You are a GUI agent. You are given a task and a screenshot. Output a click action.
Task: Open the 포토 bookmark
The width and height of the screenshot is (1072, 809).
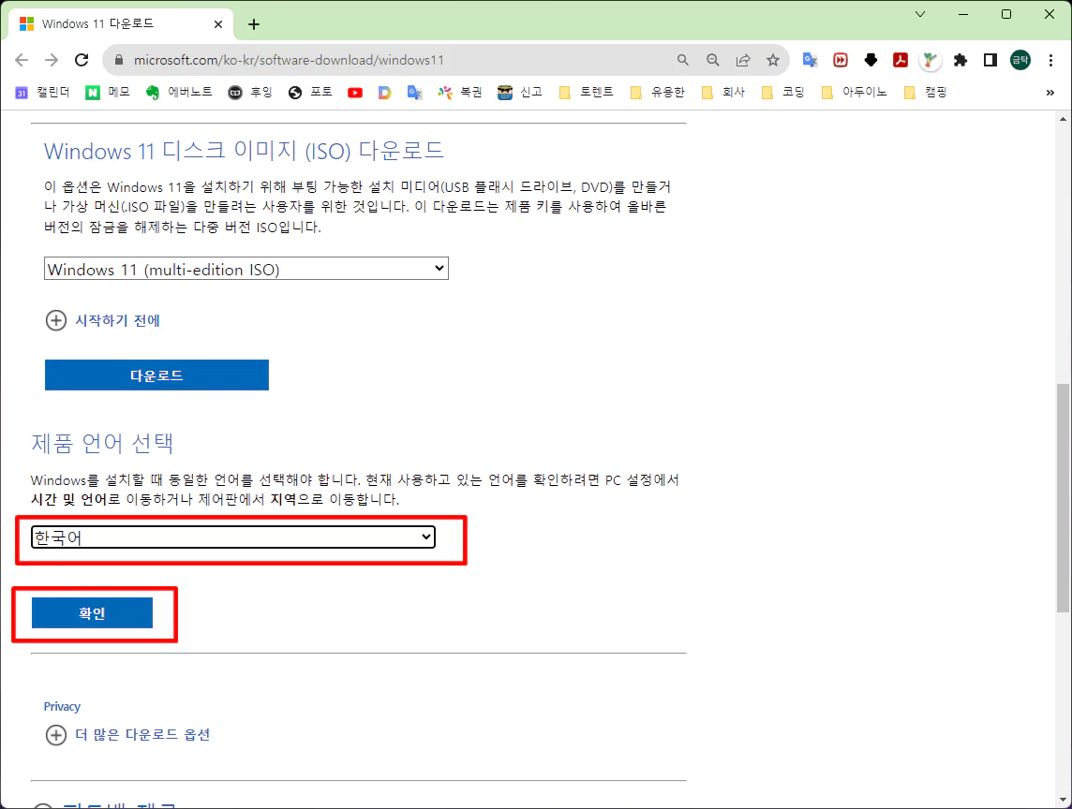click(310, 93)
